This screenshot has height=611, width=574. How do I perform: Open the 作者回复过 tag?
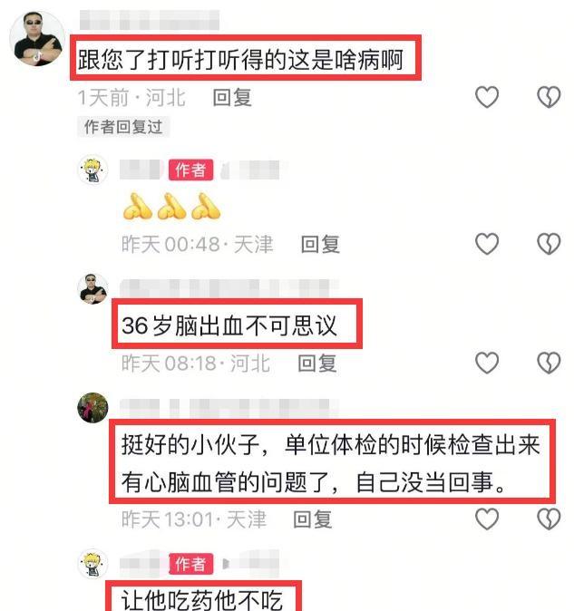(123, 127)
